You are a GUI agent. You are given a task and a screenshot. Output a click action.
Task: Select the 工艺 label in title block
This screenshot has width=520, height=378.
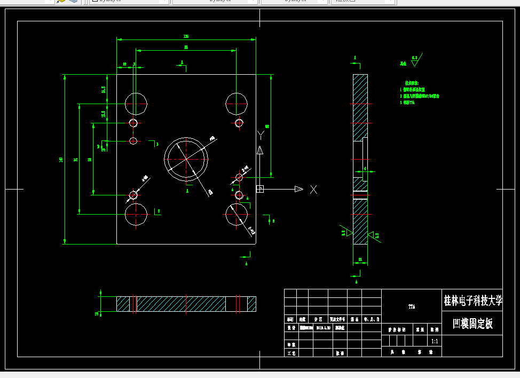[291, 353]
